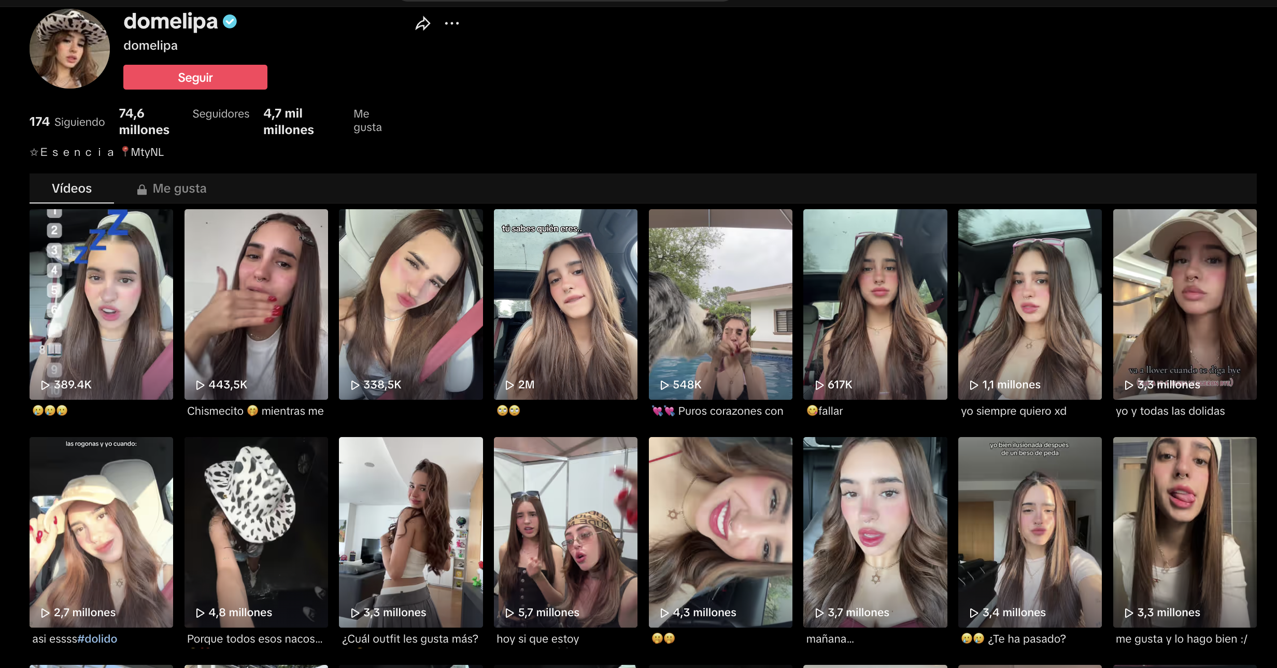
Task: Open the three-dots more options menu
Action: point(452,23)
